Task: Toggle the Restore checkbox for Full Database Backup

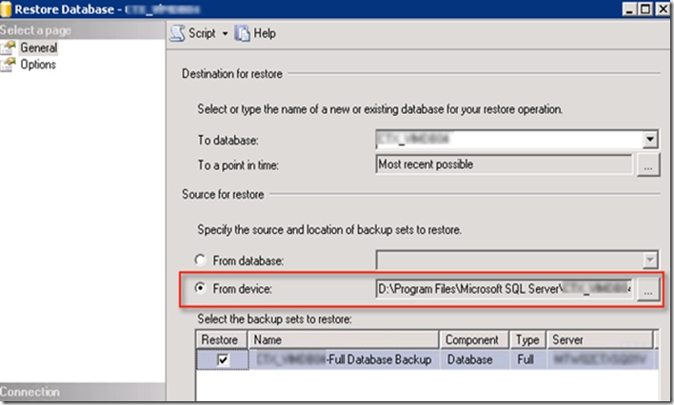Action: click(x=223, y=359)
